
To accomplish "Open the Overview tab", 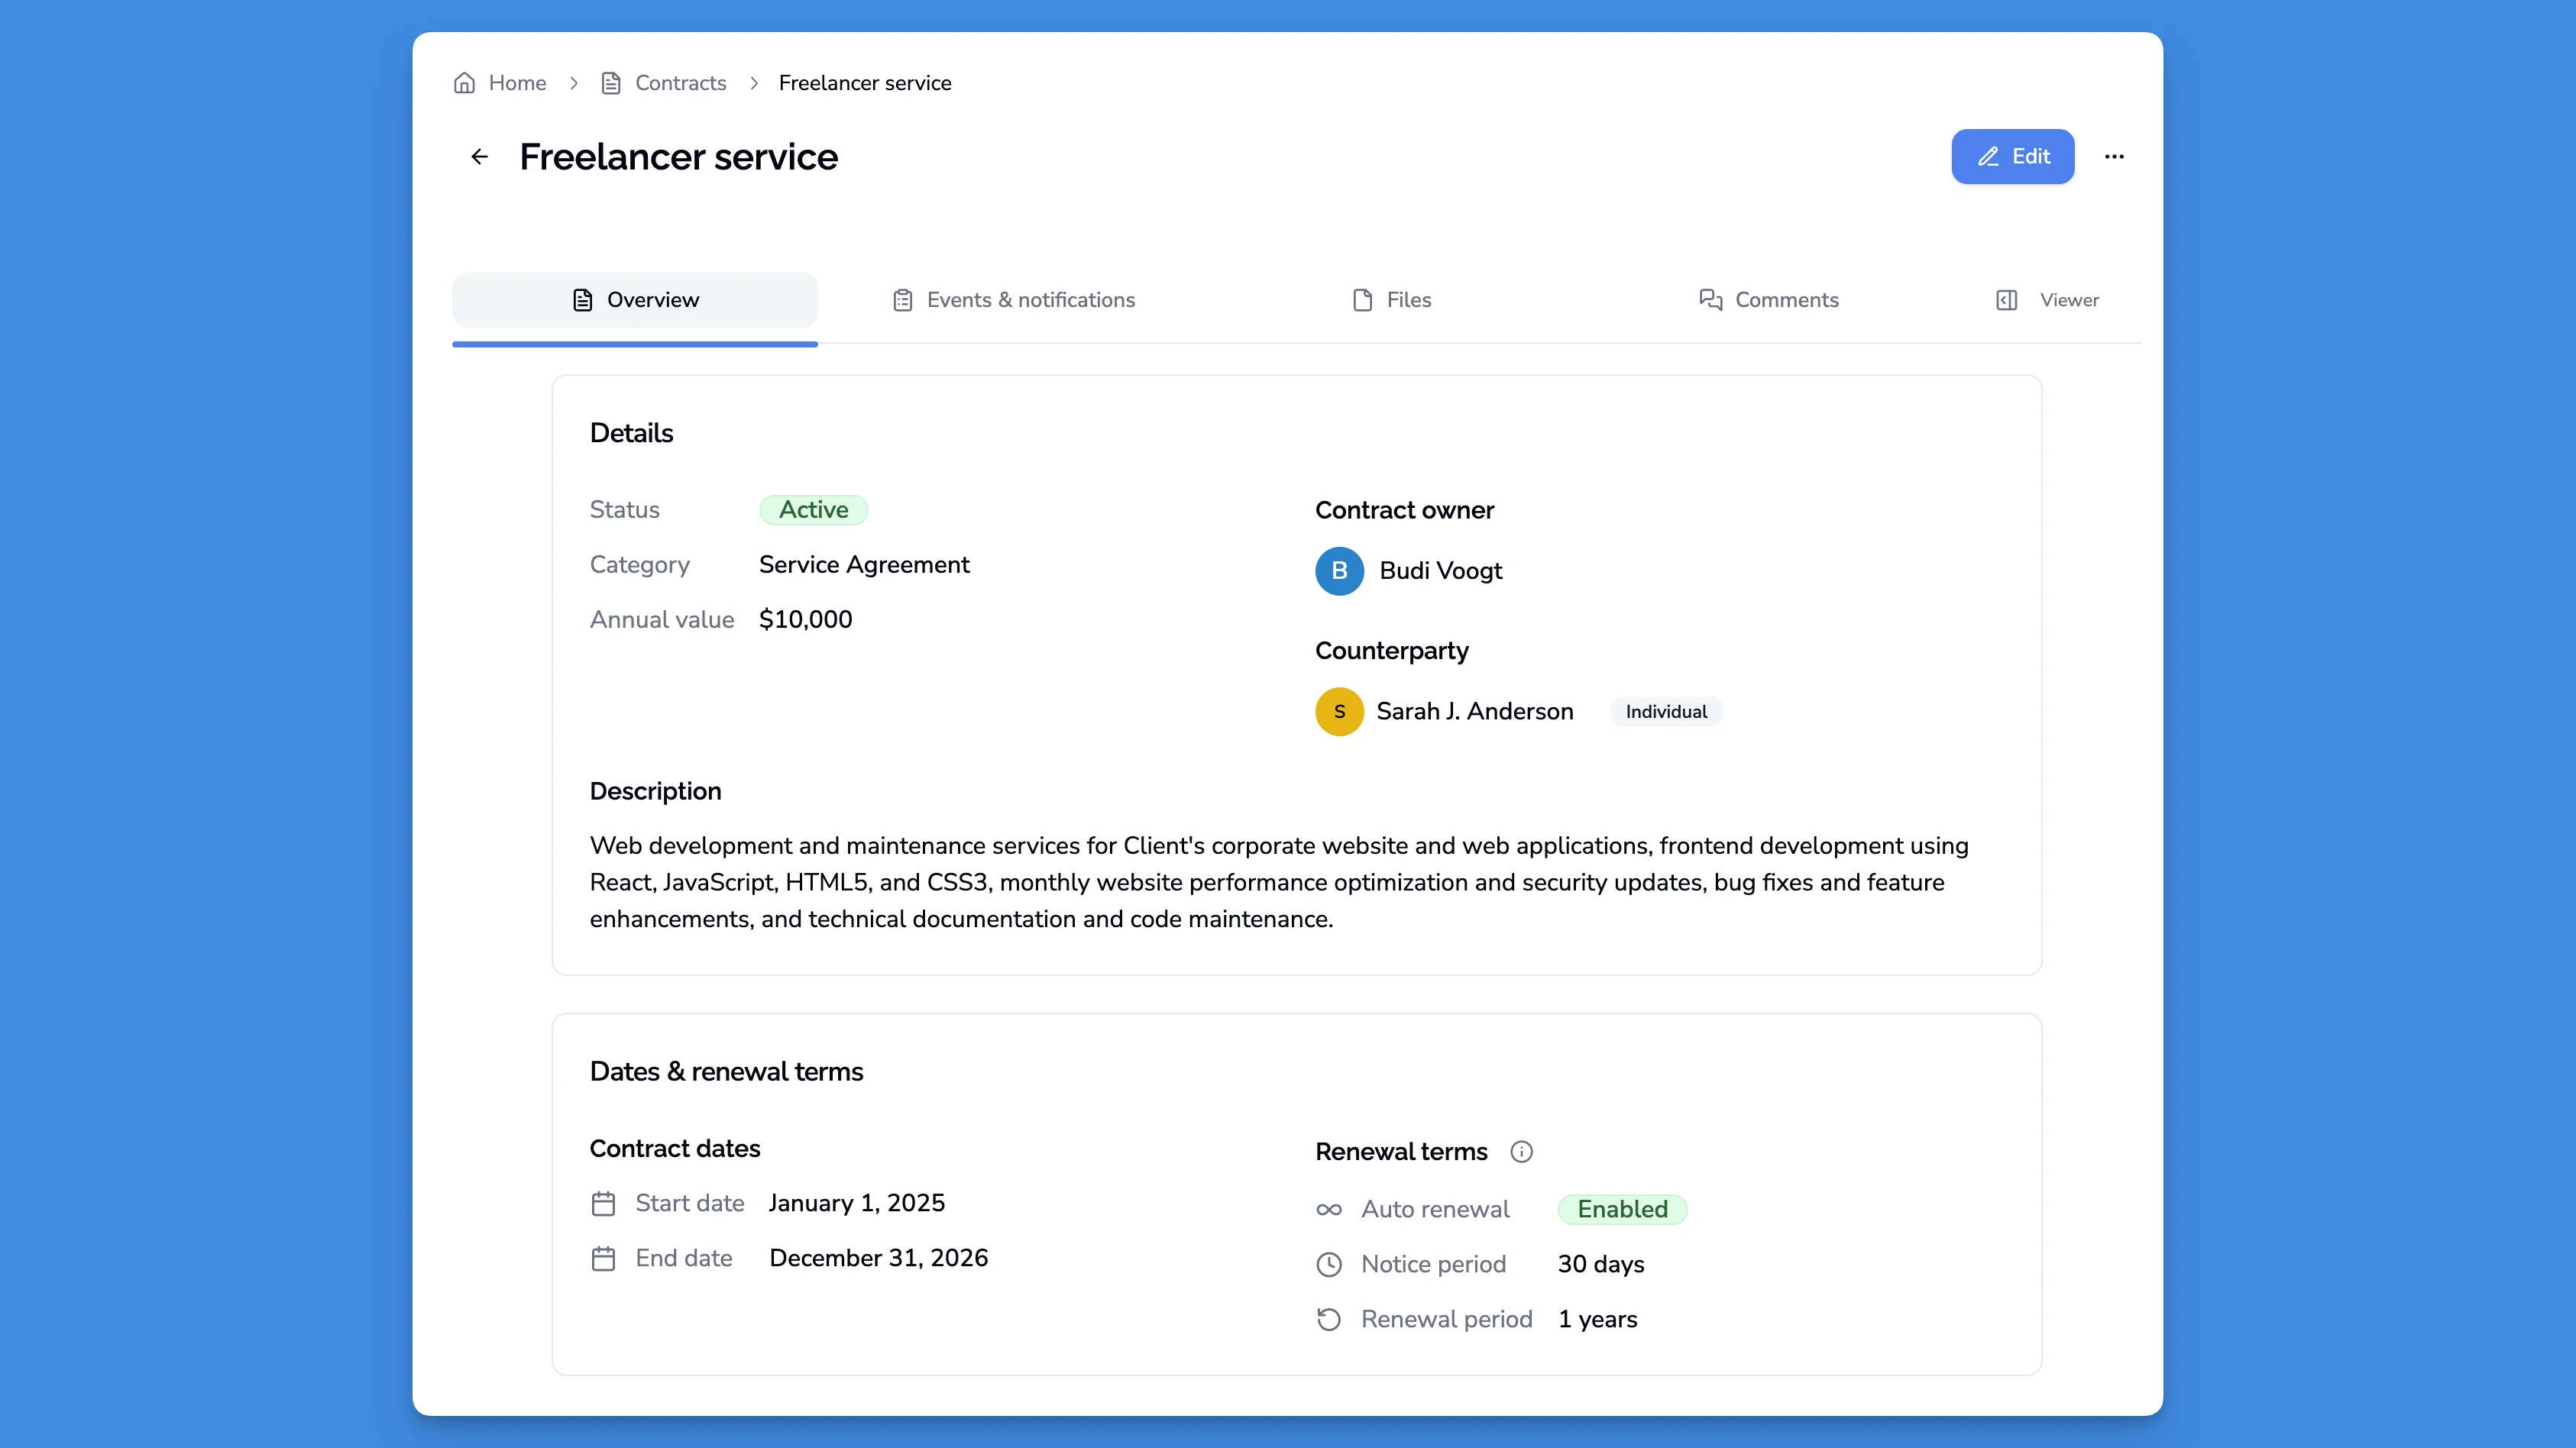I will [634, 299].
